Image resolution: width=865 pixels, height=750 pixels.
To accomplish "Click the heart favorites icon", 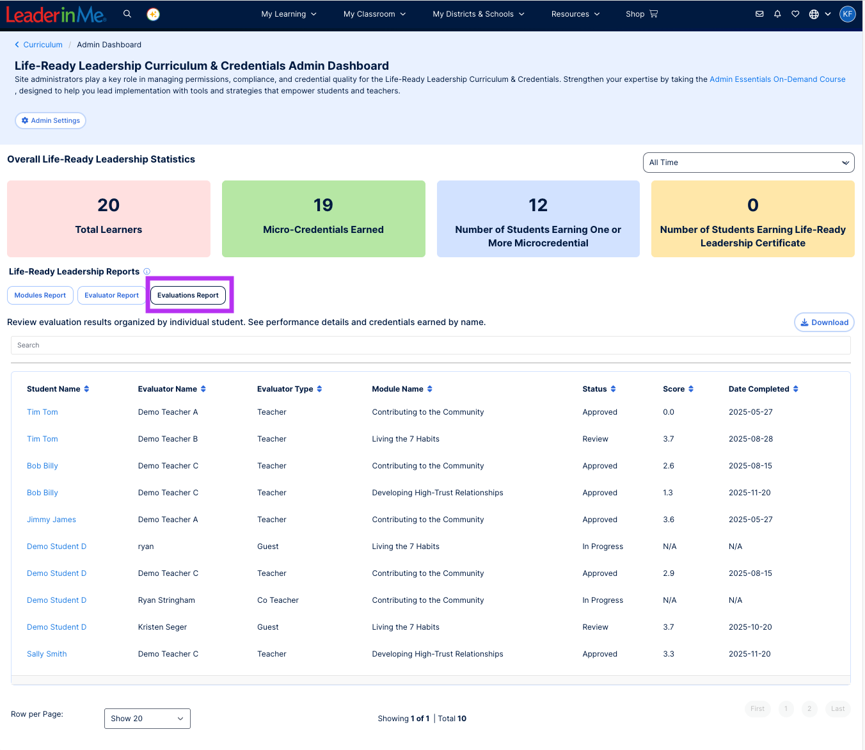I will [795, 14].
